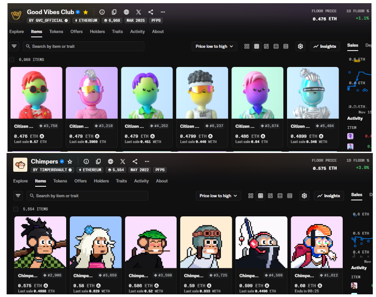Open the Chimpers info icon

coord(86,162)
